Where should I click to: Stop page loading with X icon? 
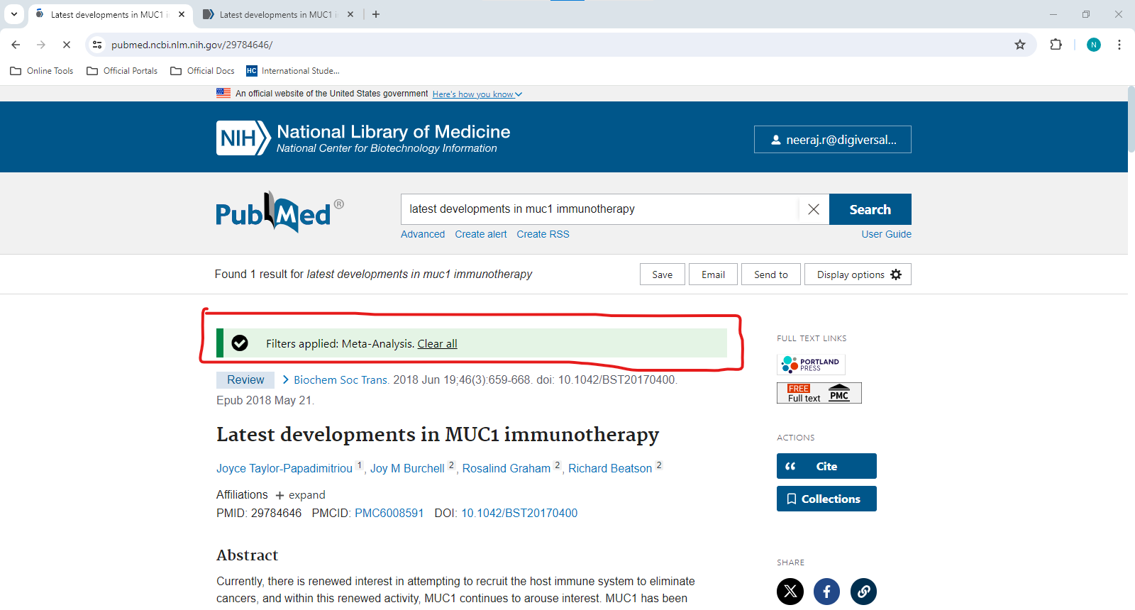(67, 45)
